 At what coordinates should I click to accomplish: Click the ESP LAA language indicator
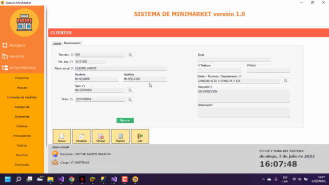click(x=285, y=179)
